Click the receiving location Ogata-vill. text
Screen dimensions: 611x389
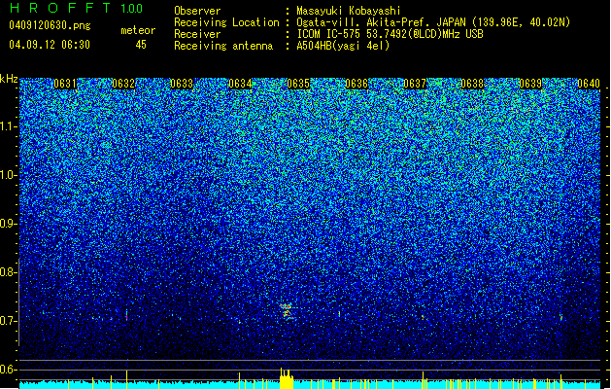point(329,22)
